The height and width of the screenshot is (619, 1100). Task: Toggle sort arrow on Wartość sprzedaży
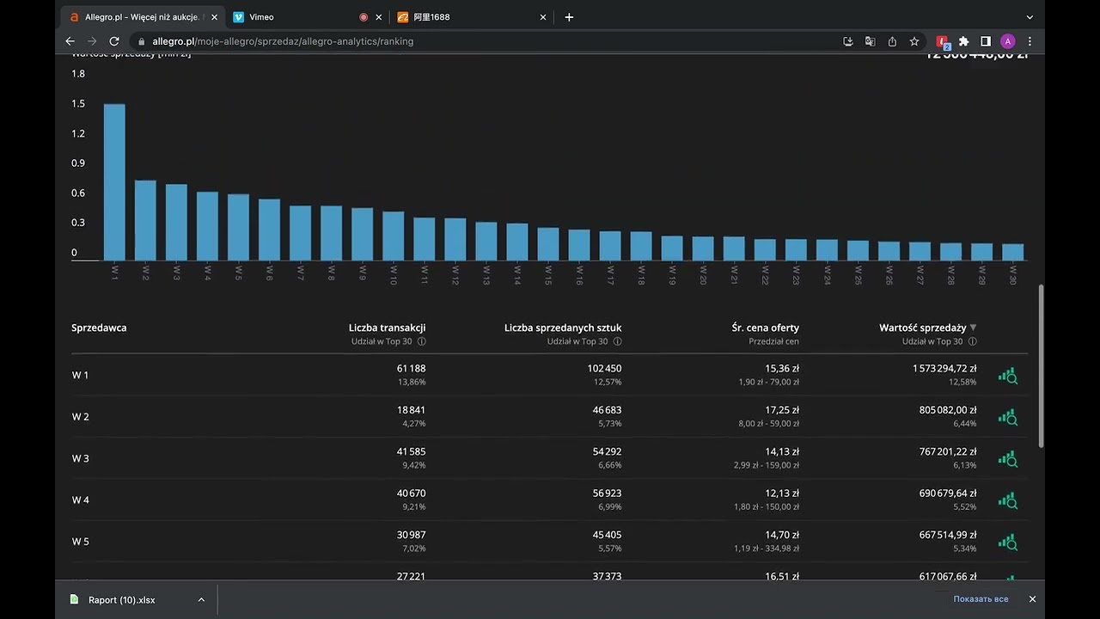point(973,328)
